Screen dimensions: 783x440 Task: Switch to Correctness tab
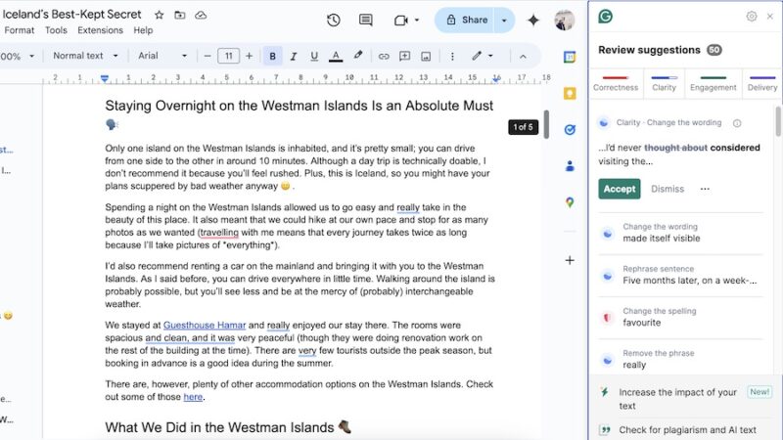(x=616, y=83)
